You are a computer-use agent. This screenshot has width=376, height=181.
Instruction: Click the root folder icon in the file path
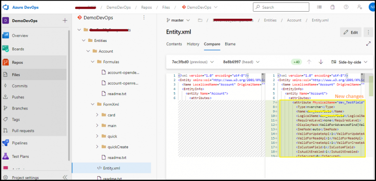200,20
